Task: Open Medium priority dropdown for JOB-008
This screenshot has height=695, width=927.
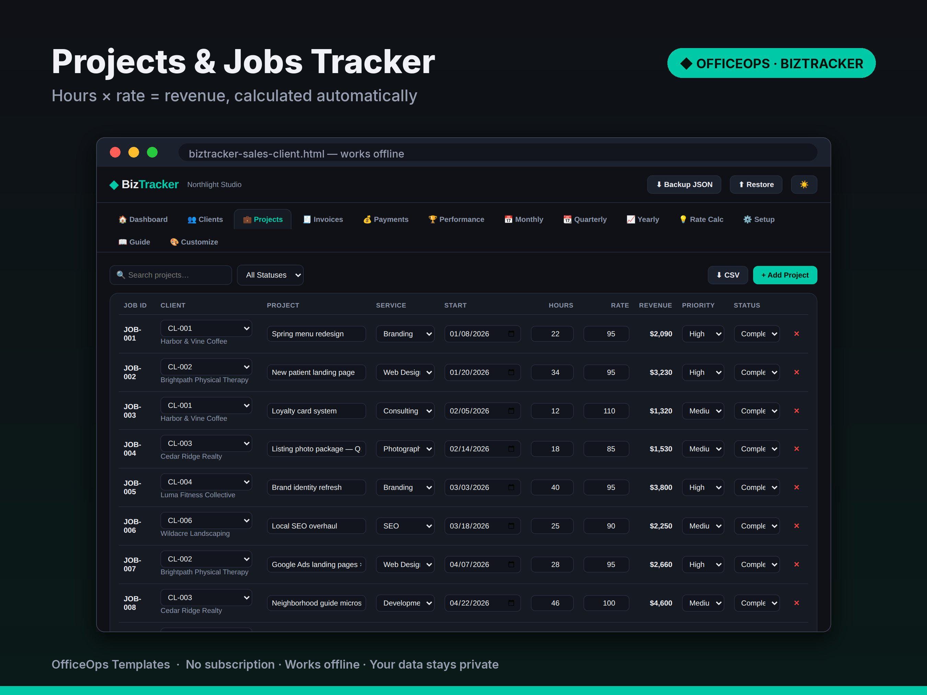Action: coord(703,603)
